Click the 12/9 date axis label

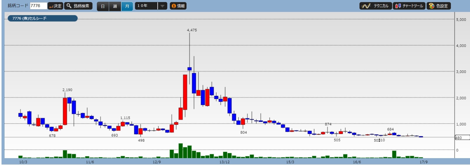157,162
